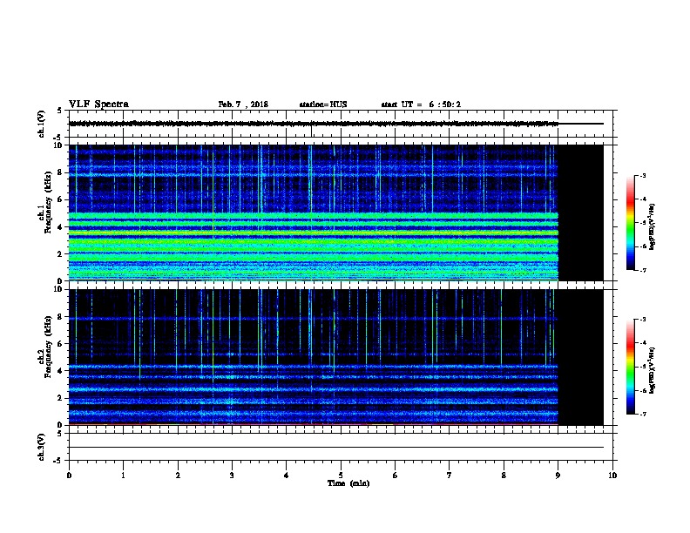
Task: Click the "-7" tick on ch.1 colorbar
Action: click(642, 270)
